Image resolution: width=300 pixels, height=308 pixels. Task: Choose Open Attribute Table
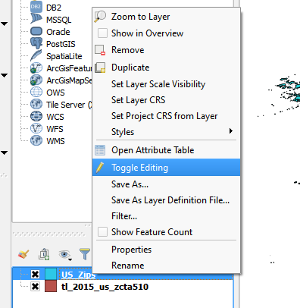166,150
